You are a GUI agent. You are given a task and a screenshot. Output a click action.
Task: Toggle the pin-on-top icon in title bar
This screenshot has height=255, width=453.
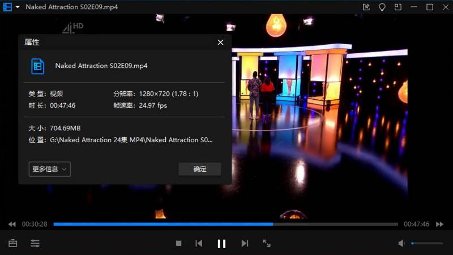[366, 7]
